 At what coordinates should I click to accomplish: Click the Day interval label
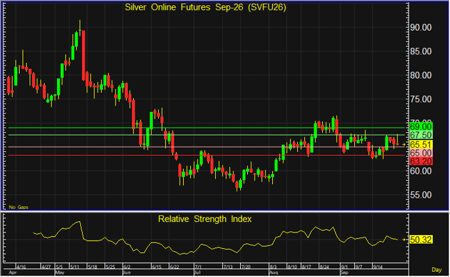(436, 270)
